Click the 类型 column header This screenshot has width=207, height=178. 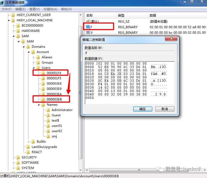tap(132, 15)
